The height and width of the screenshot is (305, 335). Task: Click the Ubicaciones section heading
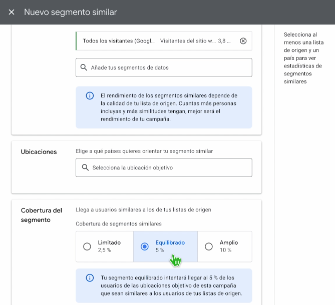tap(39, 152)
